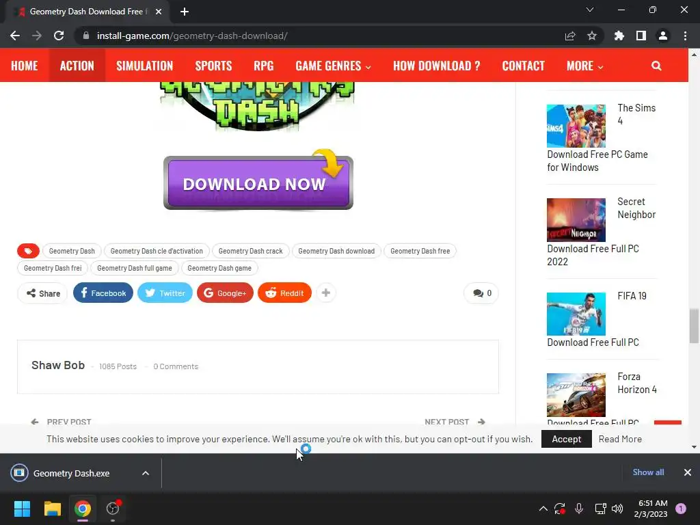The image size is (700, 525).
Task: Click Show all downloads
Action: point(648,472)
